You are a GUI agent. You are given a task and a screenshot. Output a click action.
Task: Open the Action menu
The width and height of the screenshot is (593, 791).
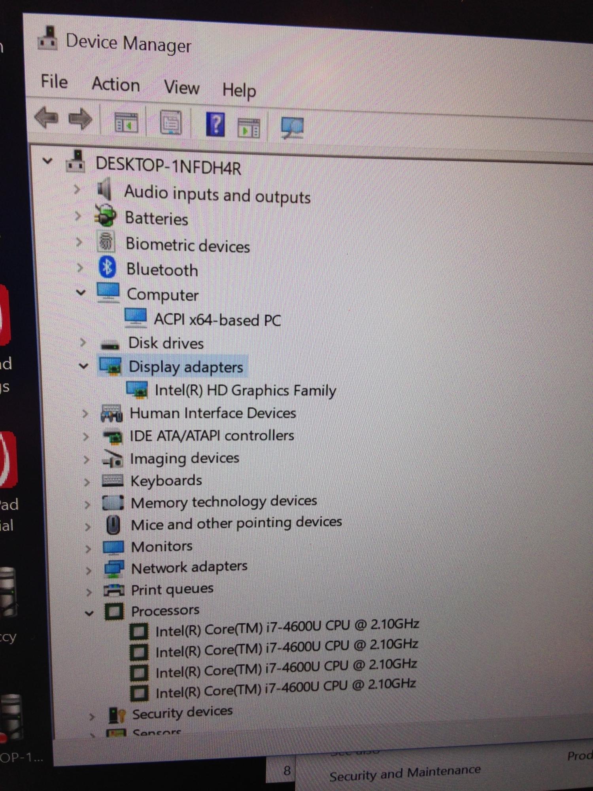[x=116, y=85]
